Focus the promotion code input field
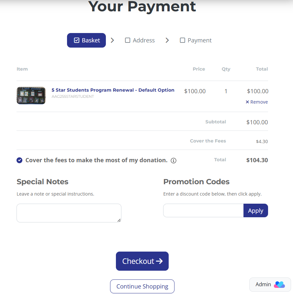 tap(203, 211)
